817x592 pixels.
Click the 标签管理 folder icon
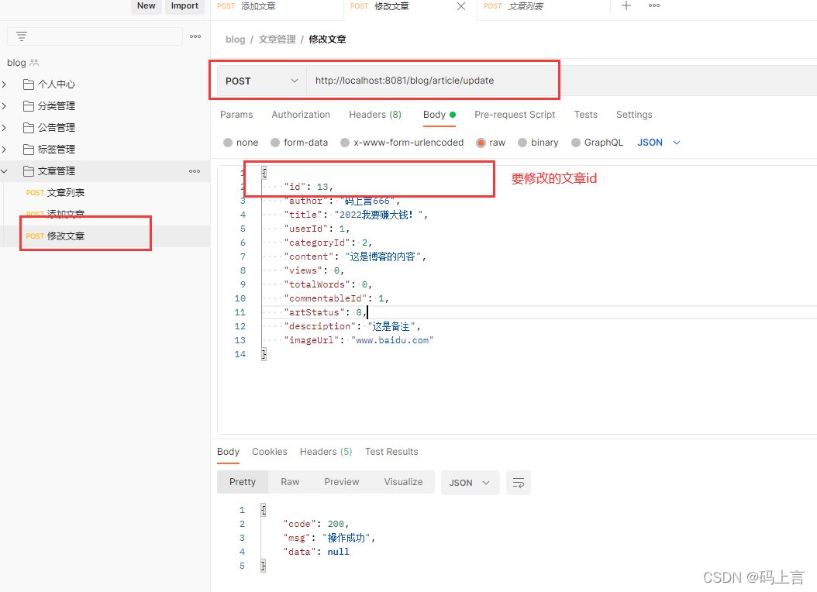pyautogui.click(x=29, y=150)
